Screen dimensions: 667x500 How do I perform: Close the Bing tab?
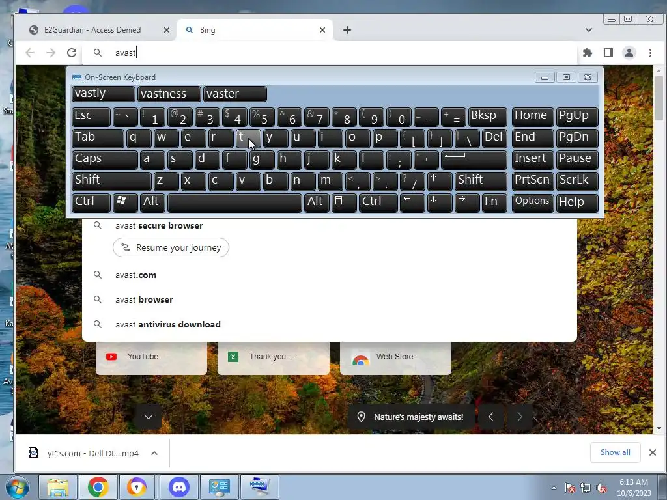click(322, 30)
